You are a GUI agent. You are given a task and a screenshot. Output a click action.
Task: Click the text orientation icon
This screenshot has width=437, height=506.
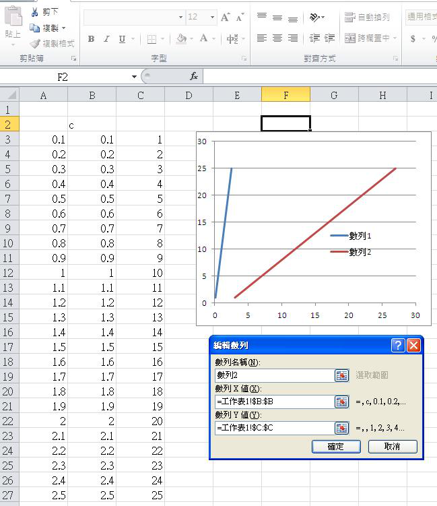point(314,17)
